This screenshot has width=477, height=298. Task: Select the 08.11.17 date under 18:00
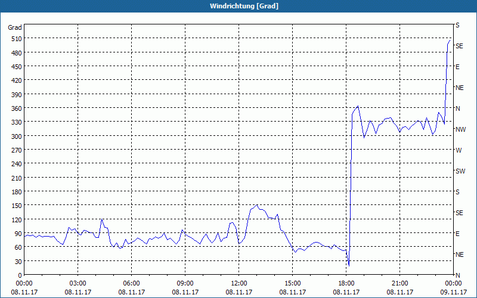click(346, 293)
